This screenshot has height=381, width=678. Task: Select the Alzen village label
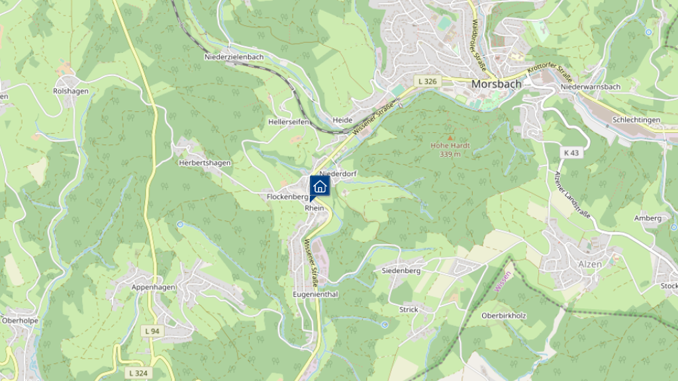coord(590,265)
